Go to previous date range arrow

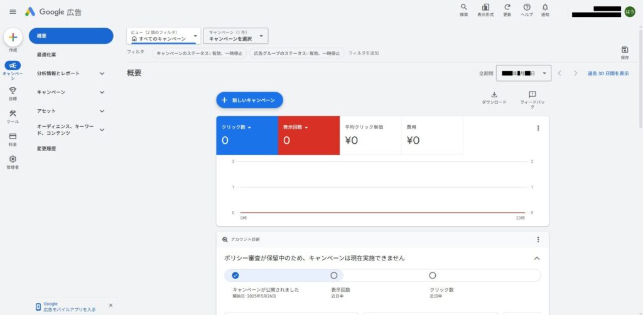[x=559, y=73]
